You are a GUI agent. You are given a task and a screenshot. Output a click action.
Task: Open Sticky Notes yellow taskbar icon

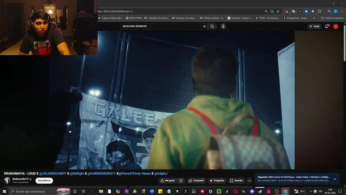tap(160, 191)
